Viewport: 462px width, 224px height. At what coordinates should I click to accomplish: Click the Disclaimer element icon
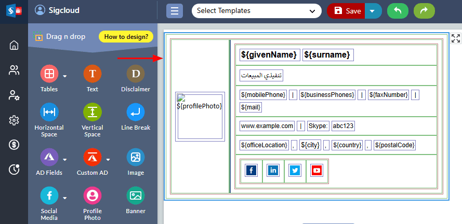(135, 74)
